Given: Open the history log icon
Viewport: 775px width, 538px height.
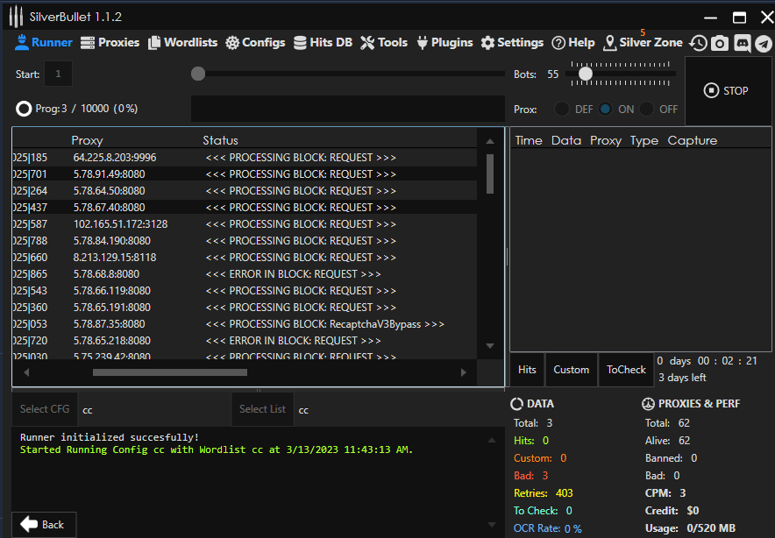Looking at the screenshot, I should point(698,43).
